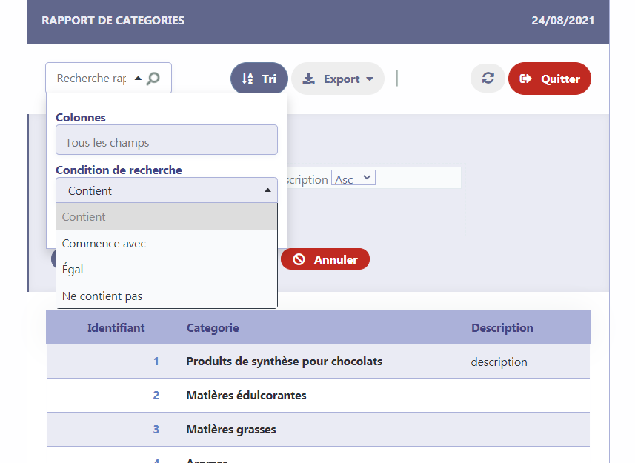Click the description cell of row 1
This screenshot has height=463, width=635.
[499, 362]
